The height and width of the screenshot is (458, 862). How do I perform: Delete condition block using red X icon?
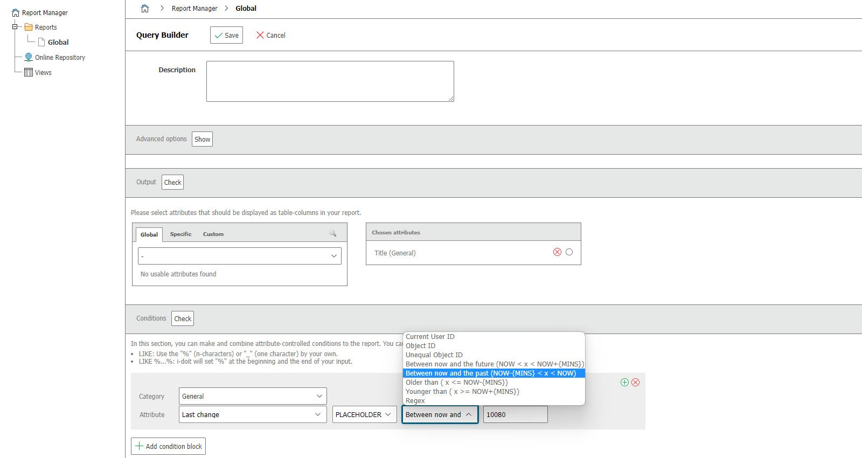pos(636,382)
